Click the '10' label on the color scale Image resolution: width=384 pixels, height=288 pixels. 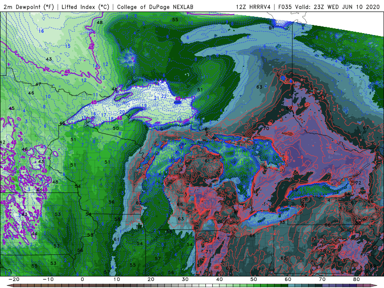[117, 279]
